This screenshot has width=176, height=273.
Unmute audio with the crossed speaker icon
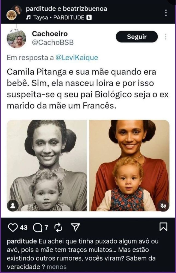[x=163, y=206]
